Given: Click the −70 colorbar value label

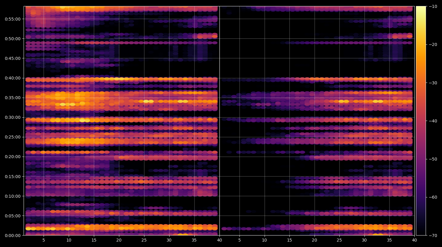Looking at the screenshot, I should tap(433, 236).
